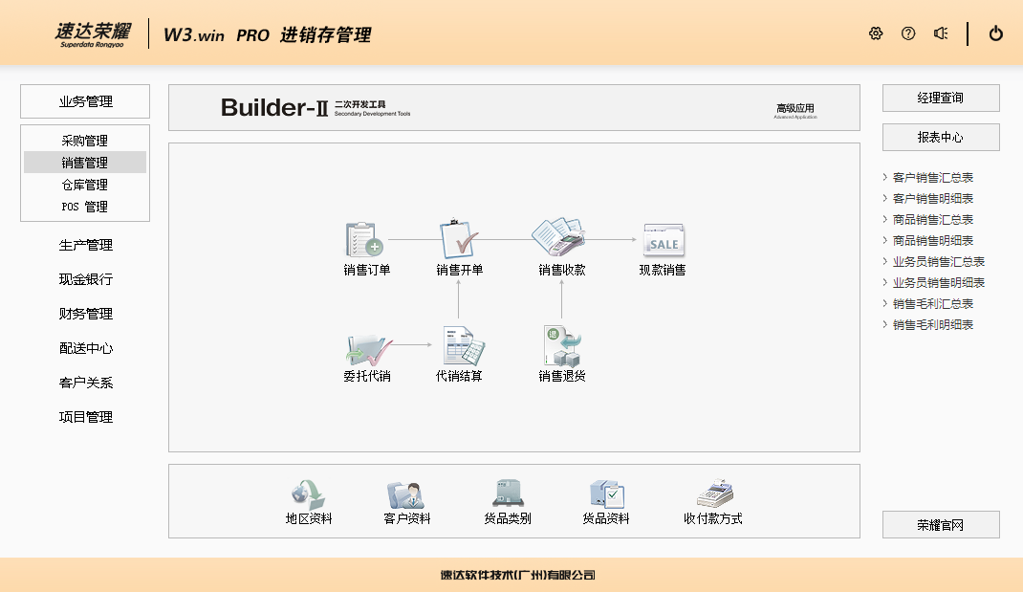This screenshot has height=592, width=1023.
Task: Open the 销售退货 sales return icon
Action: (x=561, y=346)
